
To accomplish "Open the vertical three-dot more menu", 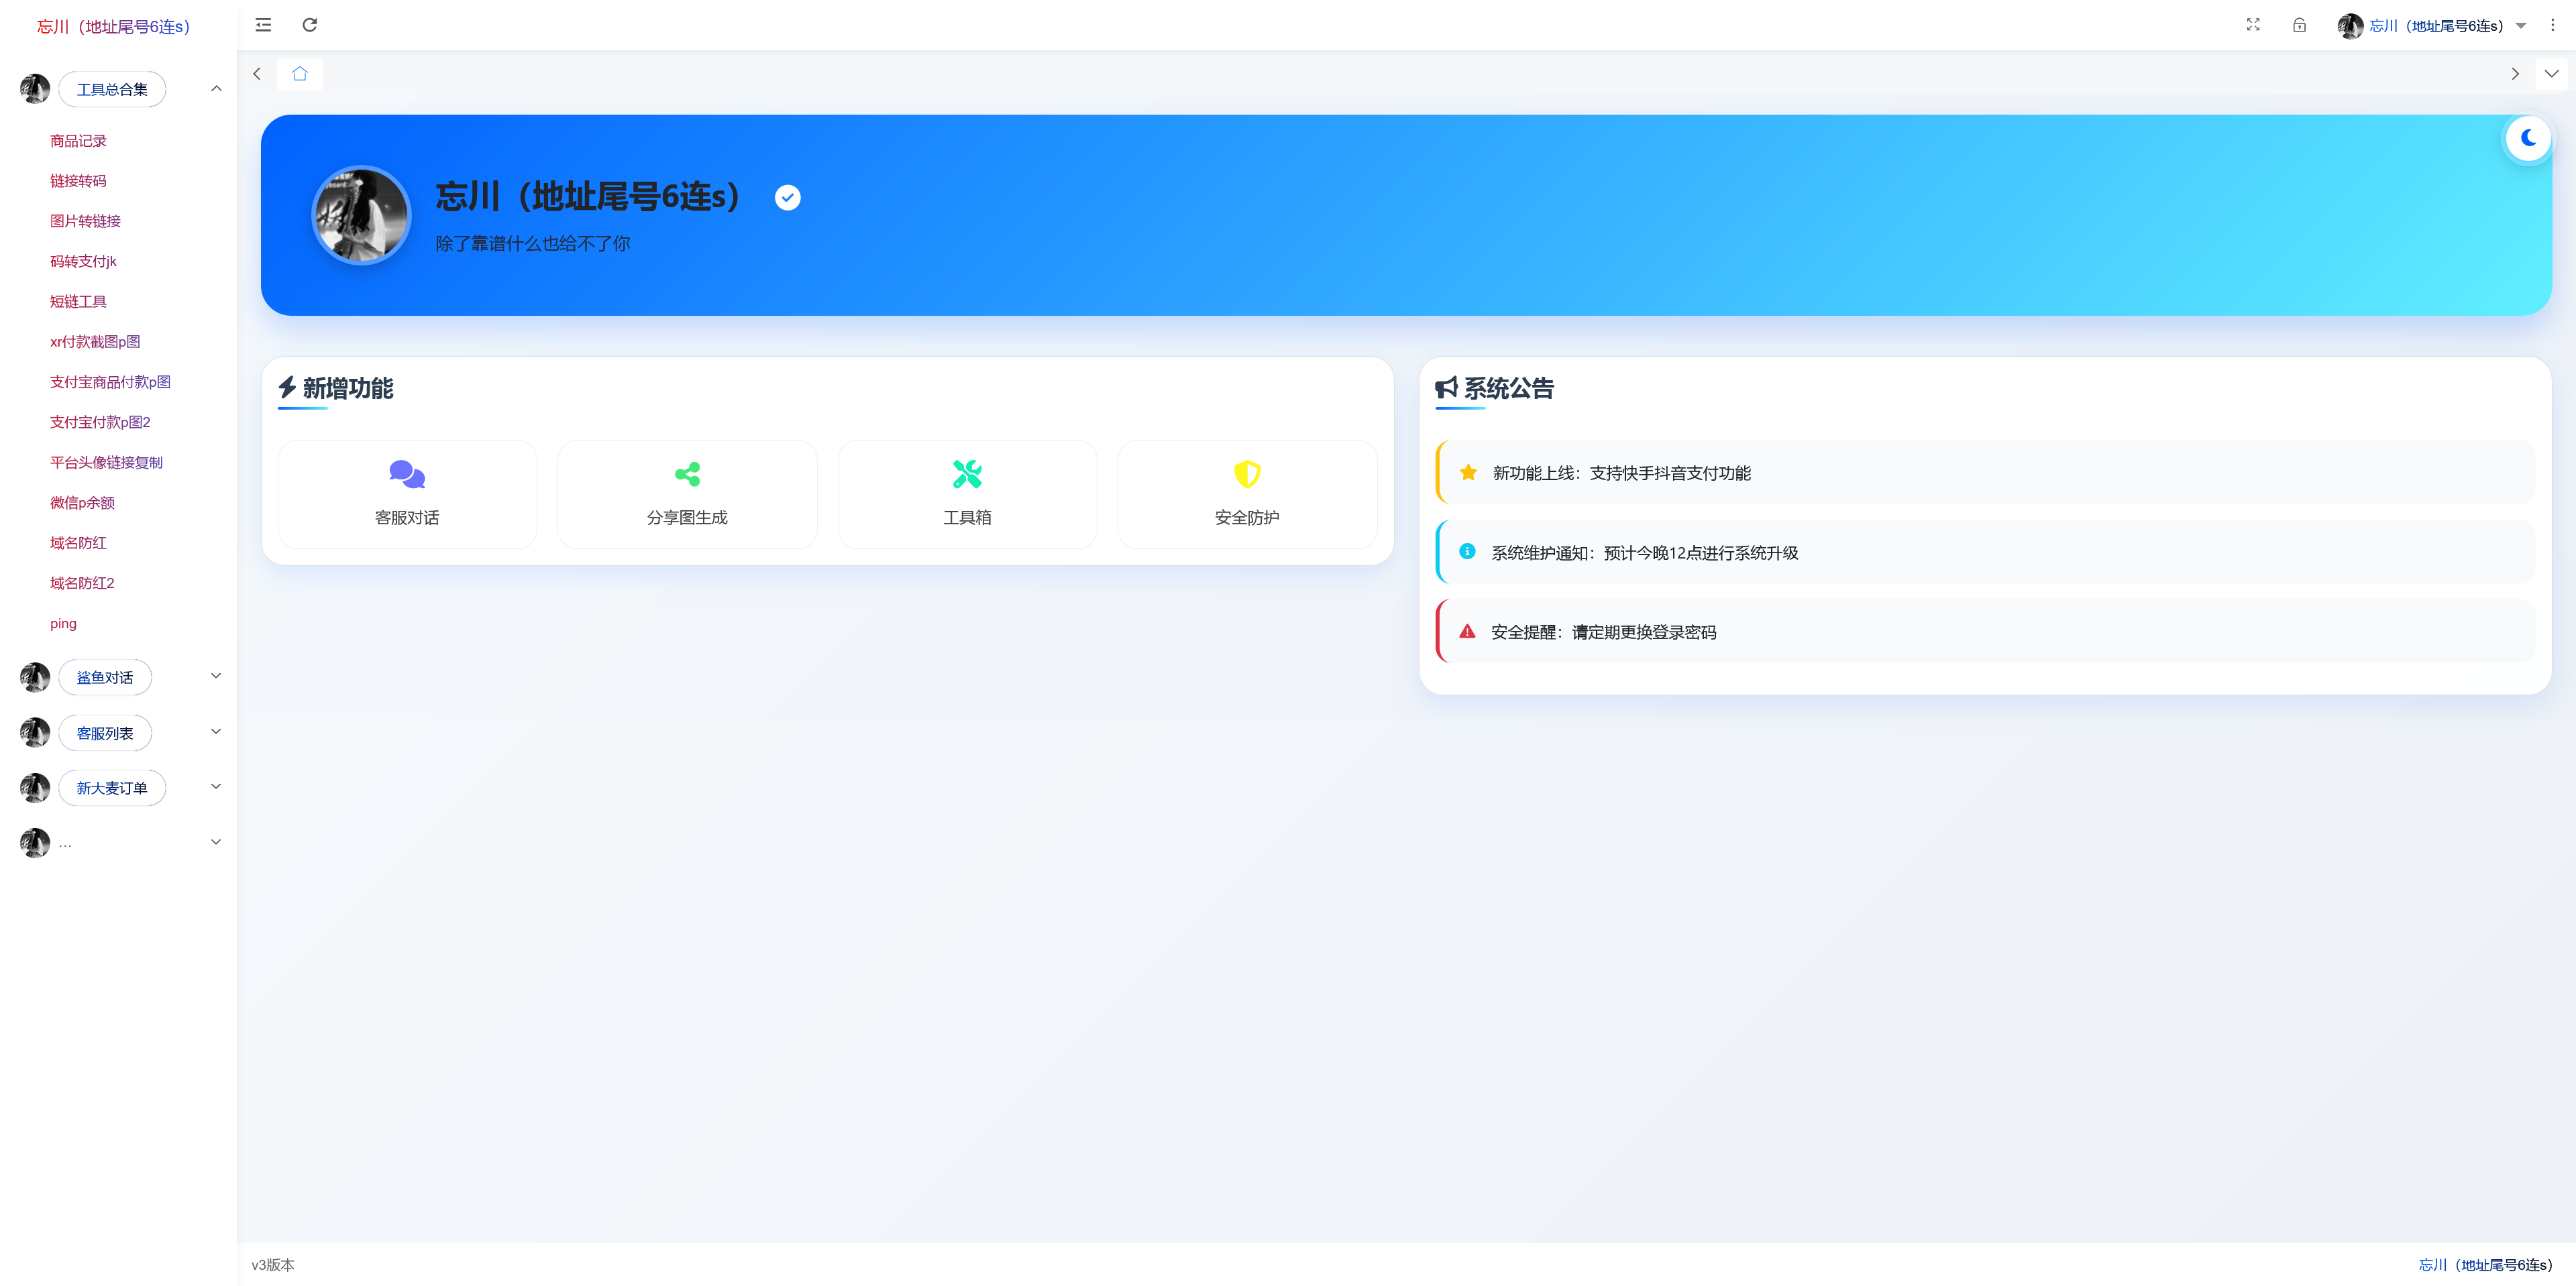I will point(2552,25).
